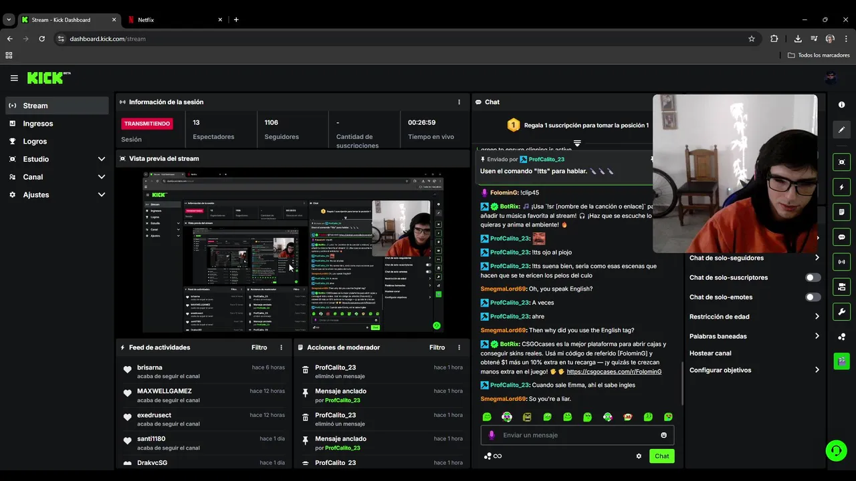Open Todos los marcadores folder
This screenshot has width=856, height=481.
[x=819, y=55]
